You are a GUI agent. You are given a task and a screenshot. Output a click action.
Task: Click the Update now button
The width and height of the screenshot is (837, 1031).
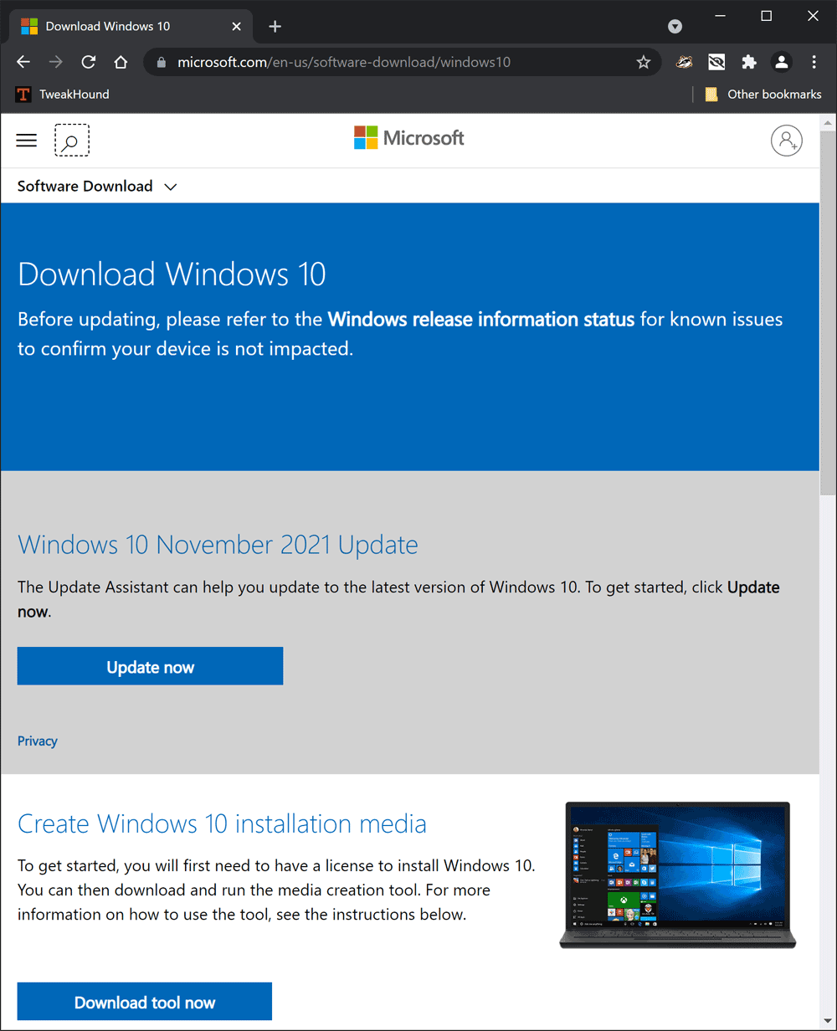151,666
